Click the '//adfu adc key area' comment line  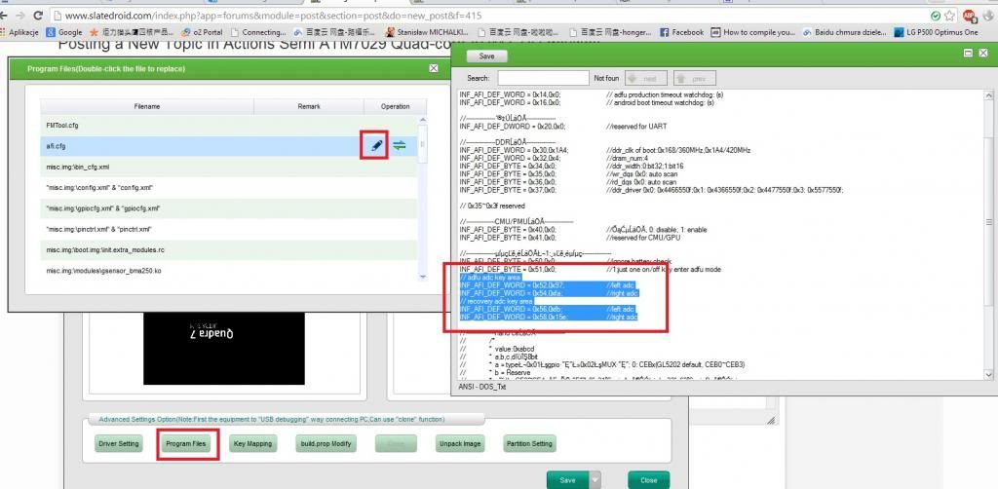point(490,278)
